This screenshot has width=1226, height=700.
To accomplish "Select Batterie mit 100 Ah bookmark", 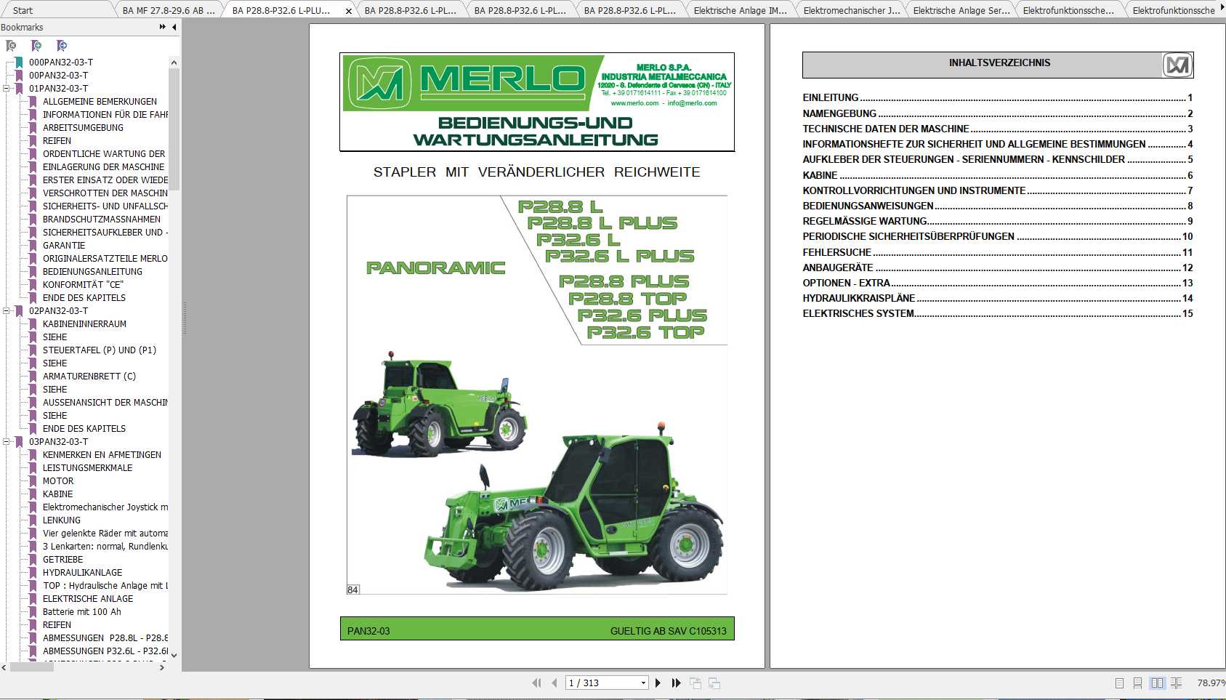I will (82, 612).
